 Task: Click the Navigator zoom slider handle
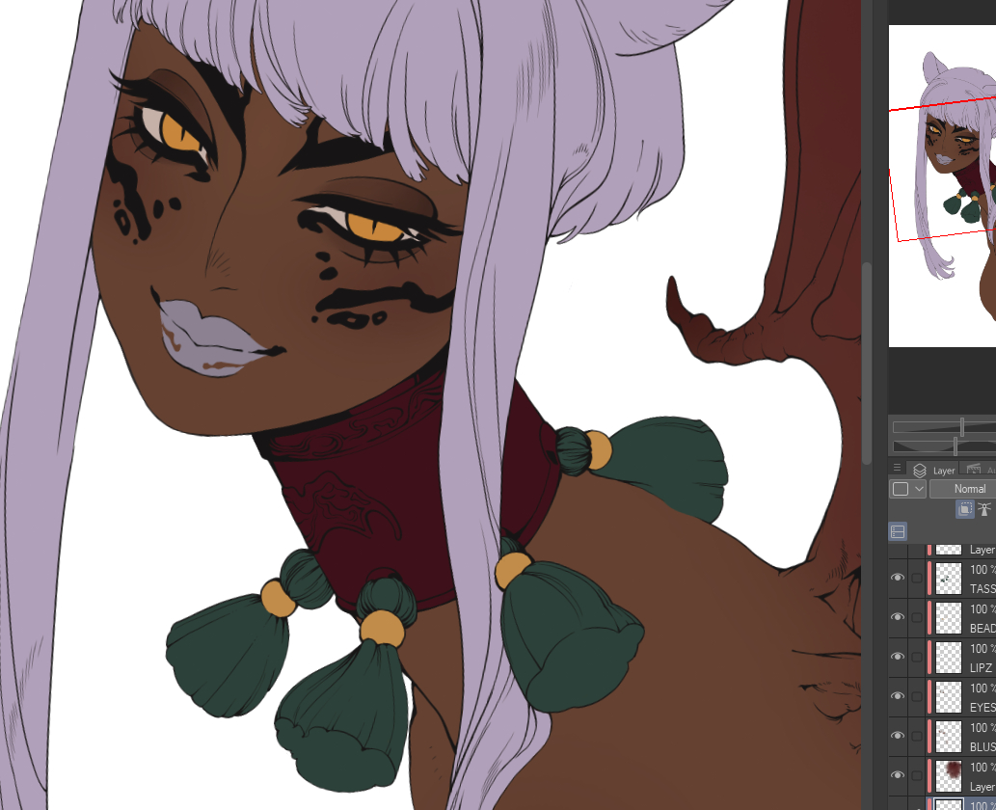tap(962, 427)
